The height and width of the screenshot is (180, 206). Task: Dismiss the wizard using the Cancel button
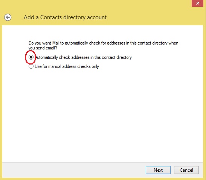[x=186, y=170]
